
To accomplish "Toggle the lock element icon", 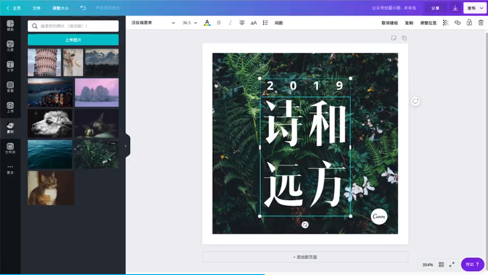I will tap(469, 22).
